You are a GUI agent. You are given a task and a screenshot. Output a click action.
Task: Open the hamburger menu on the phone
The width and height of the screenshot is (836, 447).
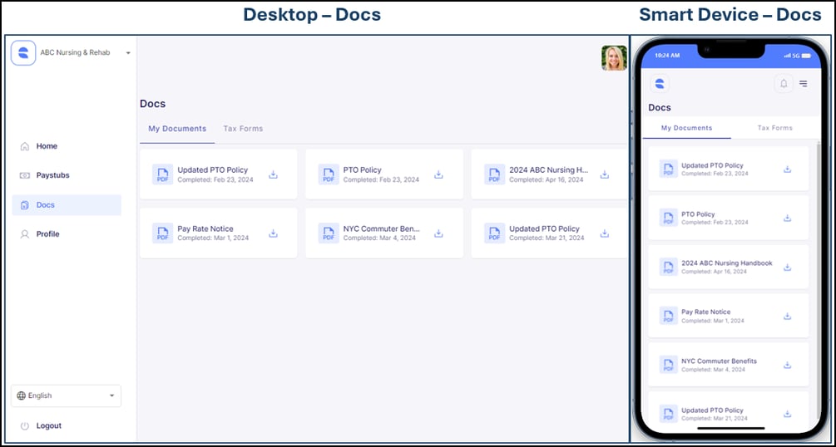tap(804, 83)
